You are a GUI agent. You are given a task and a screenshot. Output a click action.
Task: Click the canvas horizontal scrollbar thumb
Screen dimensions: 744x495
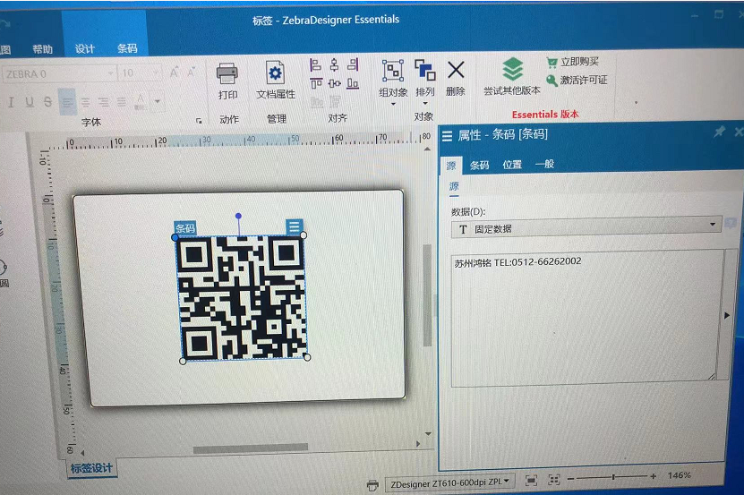251,448
